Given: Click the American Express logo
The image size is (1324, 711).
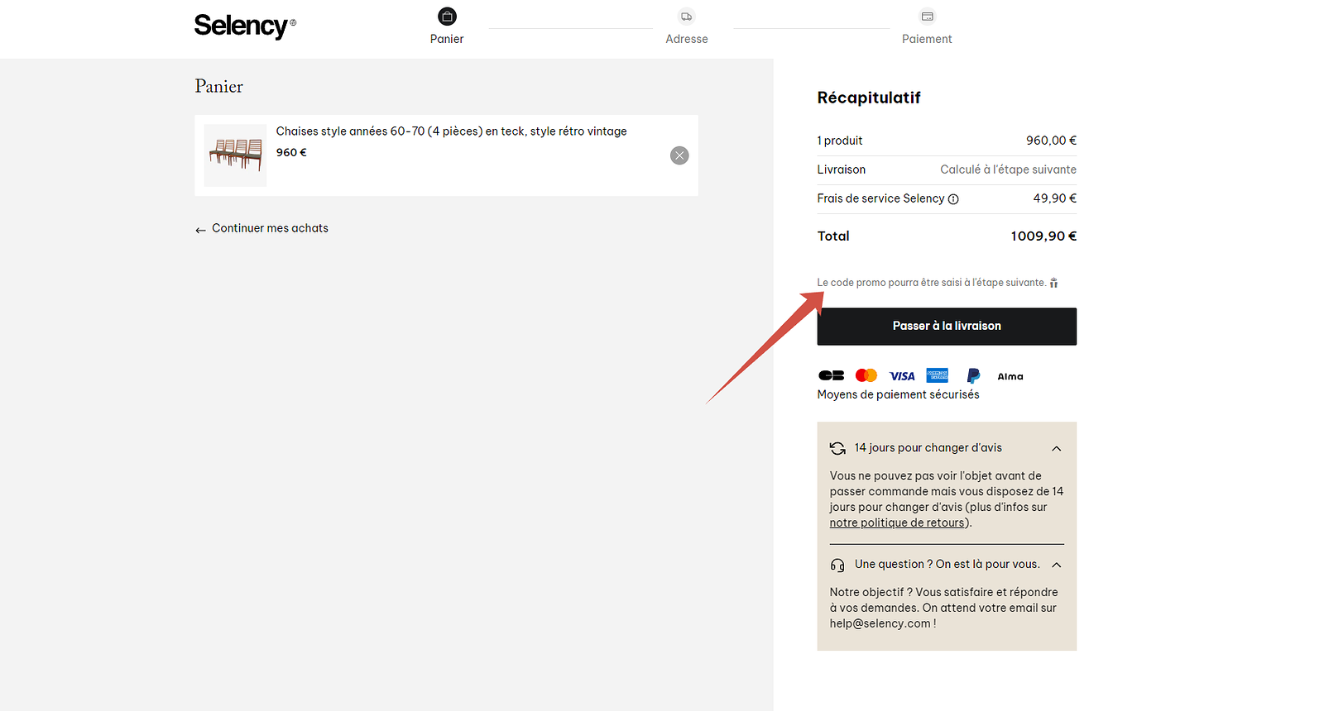Looking at the screenshot, I should click(938, 375).
